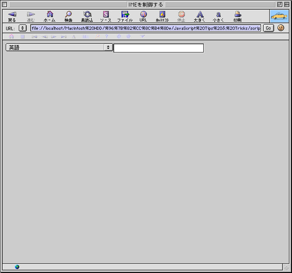Click the smiley face HTML status icon
This screenshot has width=292, height=273.
[281, 28]
